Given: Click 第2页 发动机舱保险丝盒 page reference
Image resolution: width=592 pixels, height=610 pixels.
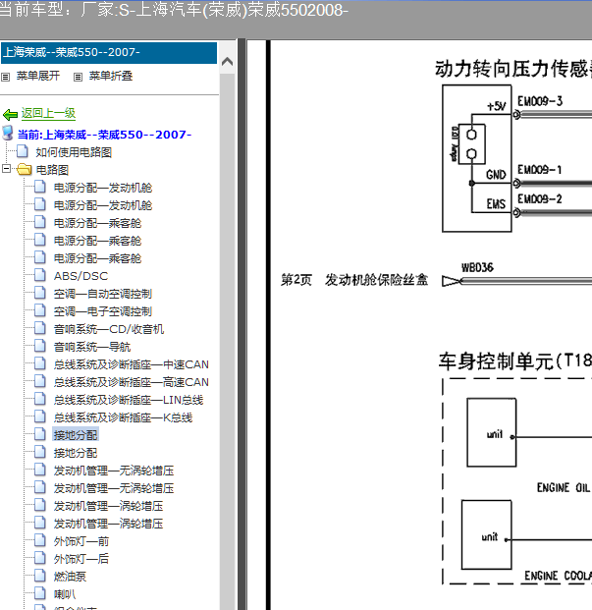Looking at the screenshot, I should click(354, 280).
